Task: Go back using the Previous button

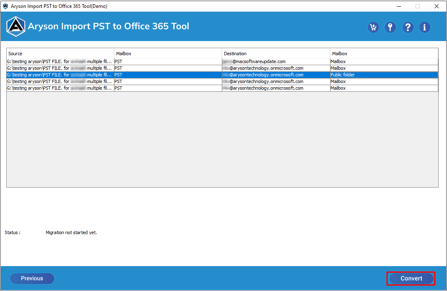Action: [x=32, y=279]
